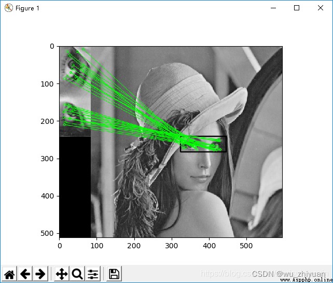Reset the plot to its original view with Home

9,274
